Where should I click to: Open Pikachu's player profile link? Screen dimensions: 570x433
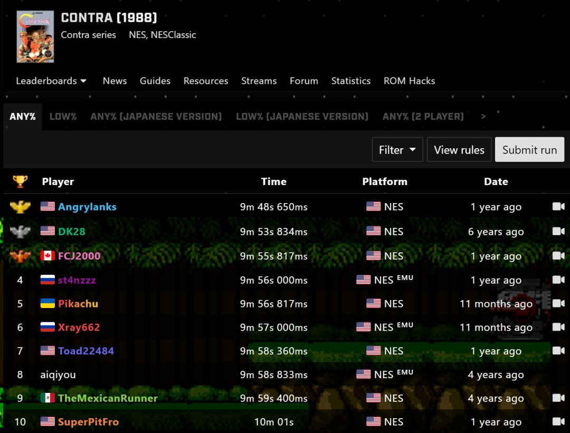click(x=78, y=304)
